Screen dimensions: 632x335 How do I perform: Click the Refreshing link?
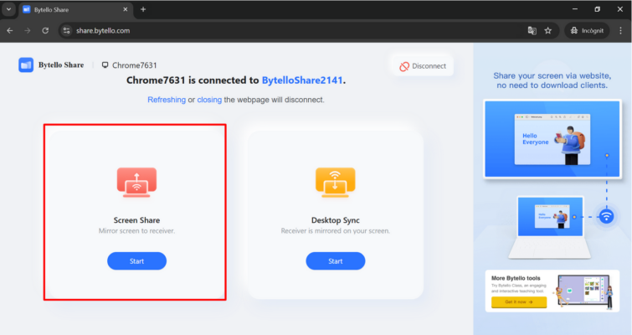tap(166, 100)
